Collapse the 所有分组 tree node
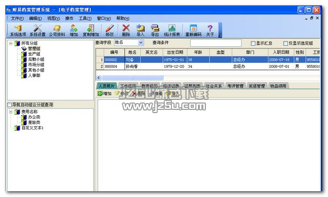The width and height of the screenshot is (328, 197). click(x=11, y=44)
